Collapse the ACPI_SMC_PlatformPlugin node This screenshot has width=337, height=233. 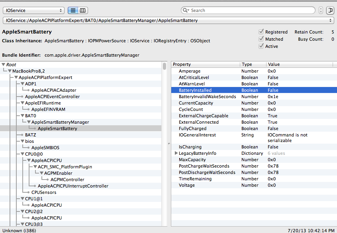pyautogui.click(x=35, y=167)
